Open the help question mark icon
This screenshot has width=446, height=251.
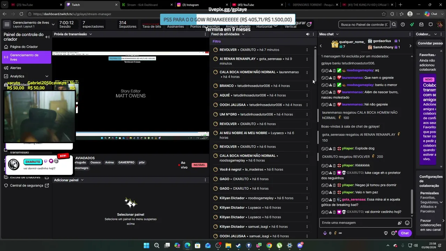403,24
